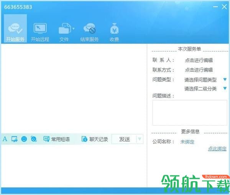Click the 未绑定 company name value
Screen dimensions: 230x195
[187, 142]
